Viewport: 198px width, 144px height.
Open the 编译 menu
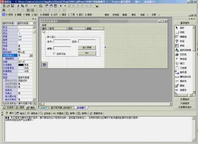pos(63,15)
